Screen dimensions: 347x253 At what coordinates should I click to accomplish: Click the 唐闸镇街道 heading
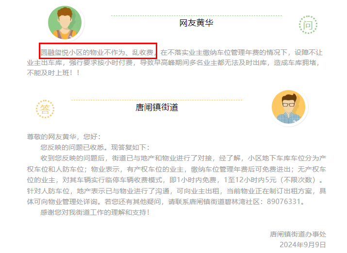click(x=157, y=108)
